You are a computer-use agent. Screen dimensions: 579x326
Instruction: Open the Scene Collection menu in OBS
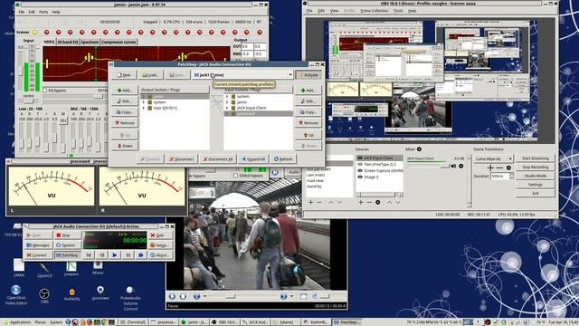374,11
